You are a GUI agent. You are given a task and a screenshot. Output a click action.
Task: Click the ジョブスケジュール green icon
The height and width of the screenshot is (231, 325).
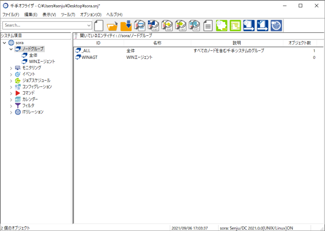18,81
